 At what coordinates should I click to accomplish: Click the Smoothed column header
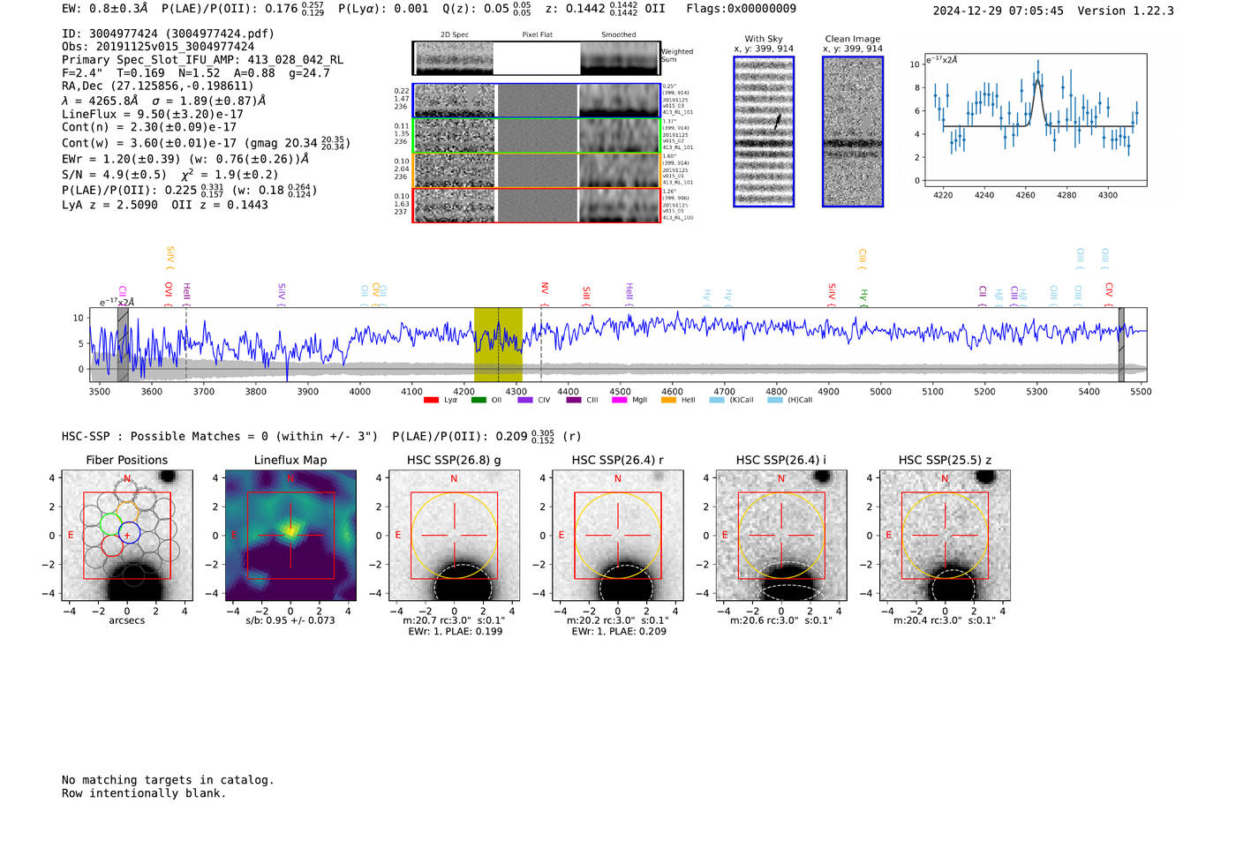tap(618, 35)
